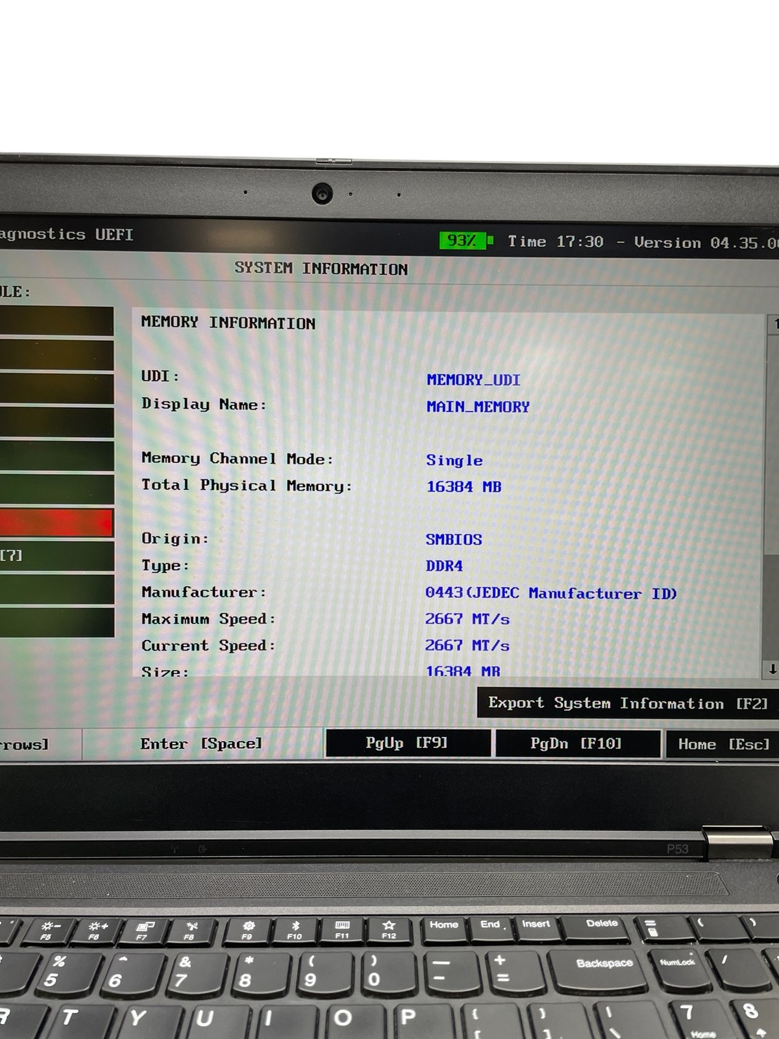
Task: Click the MAIN_MEMORY display name value
Action: (x=478, y=407)
